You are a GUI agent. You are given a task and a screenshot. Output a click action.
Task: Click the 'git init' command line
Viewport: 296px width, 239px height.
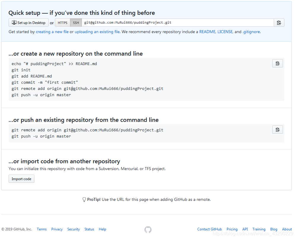tap(21, 70)
